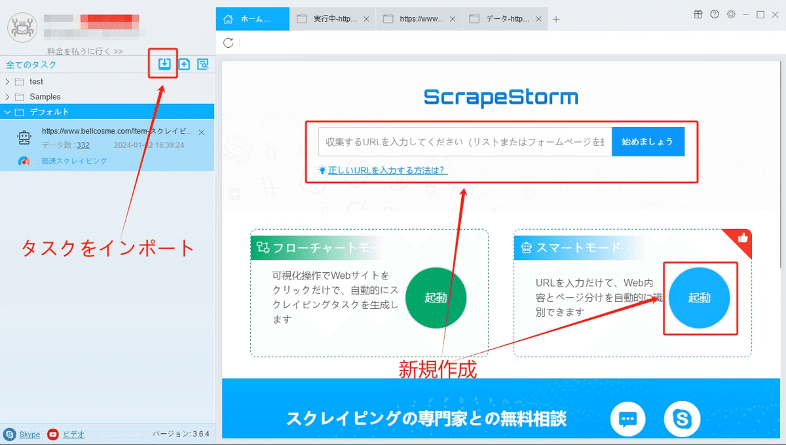Click the スクレイピングの専門家との無料相談 banner text
Image resolution: width=786 pixels, height=445 pixels.
tap(426, 419)
